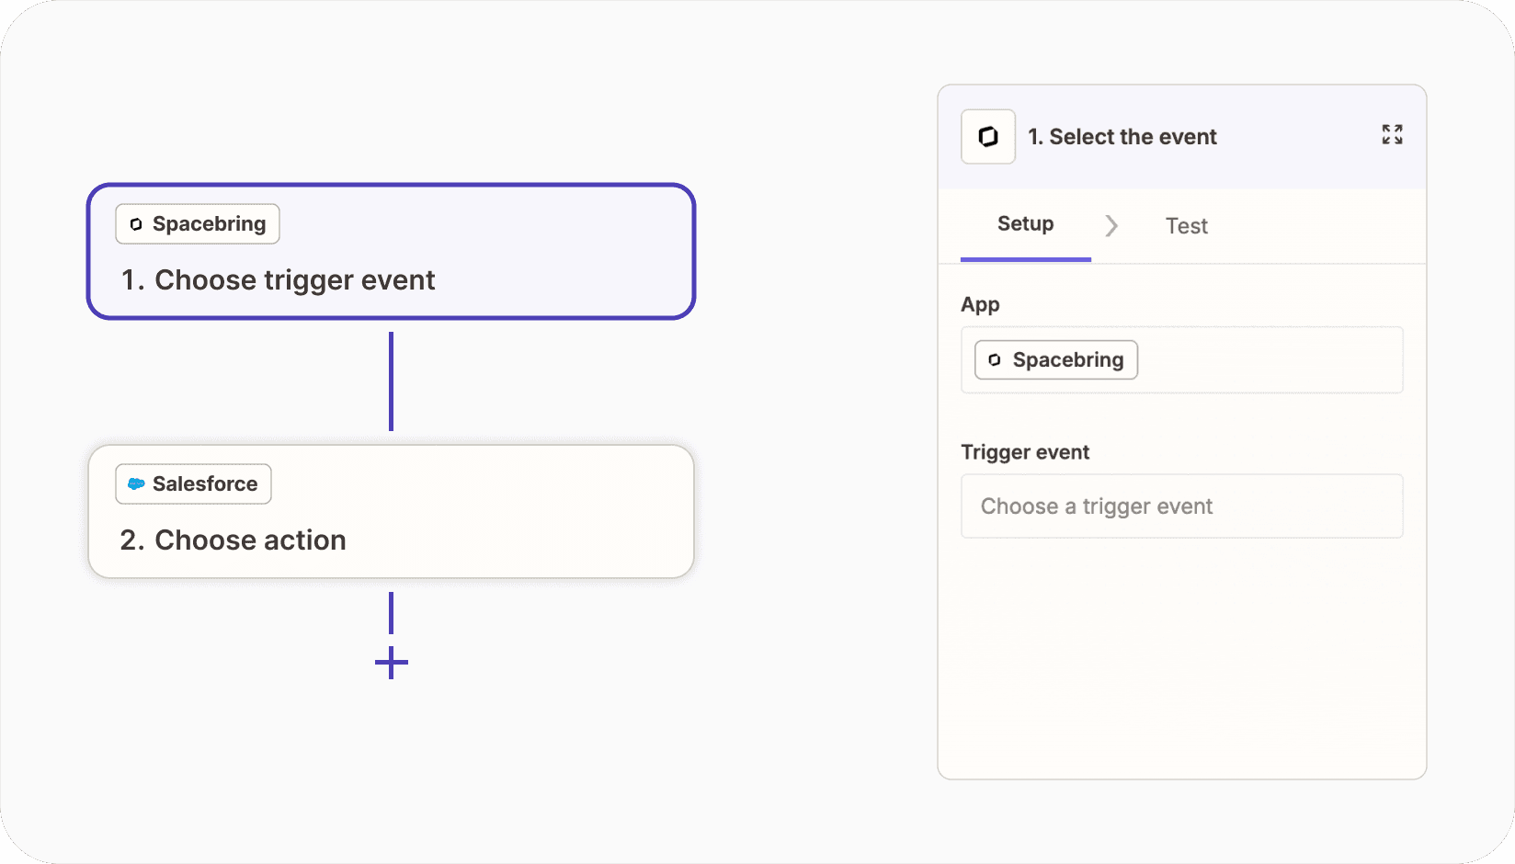Image resolution: width=1515 pixels, height=864 pixels.
Task: Click the 'App' field label
Action: pos(980,305)
